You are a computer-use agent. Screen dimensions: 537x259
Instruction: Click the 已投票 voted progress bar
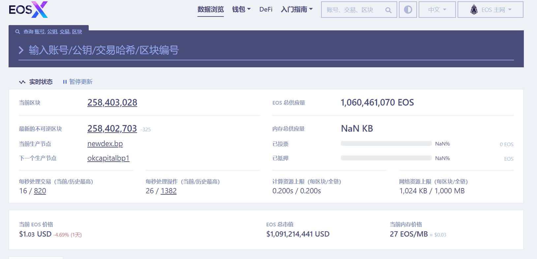click(386, 144)
